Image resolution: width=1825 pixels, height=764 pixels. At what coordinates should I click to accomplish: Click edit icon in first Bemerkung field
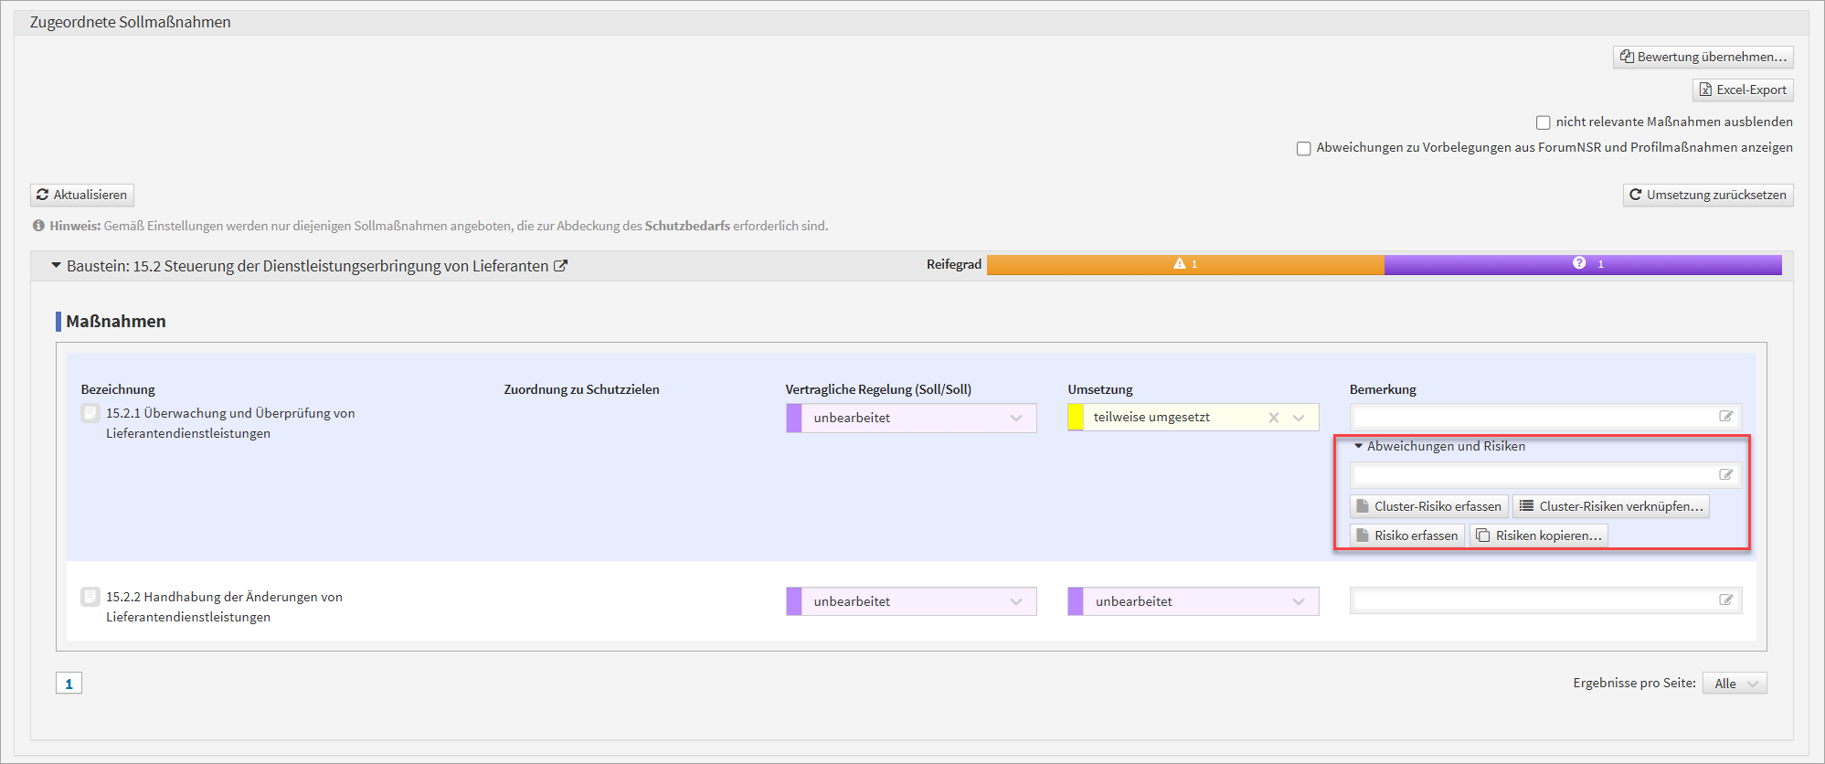click(x=1725, y=417)
